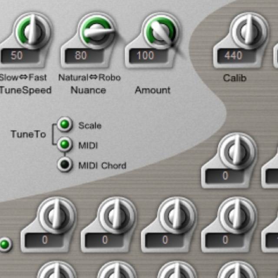
Task: Click the third knob right of the green LED
Action: click(177, 216)
